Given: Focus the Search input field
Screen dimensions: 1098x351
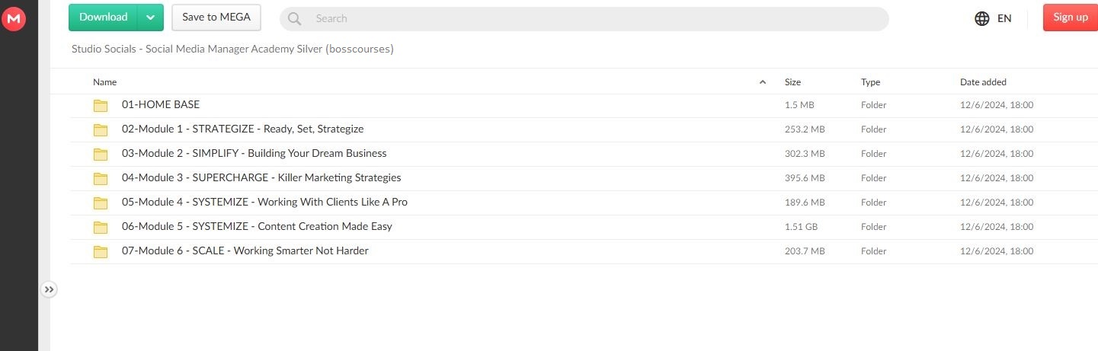Looking at the screenshot, I should pyautogui.click(x=594, y=18).
